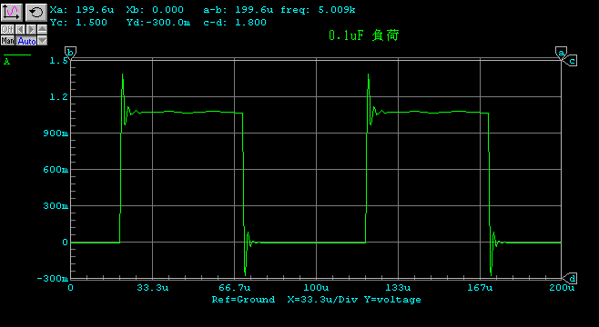
Task: Click the waveform graph setup icon
Action: [12, 13]
